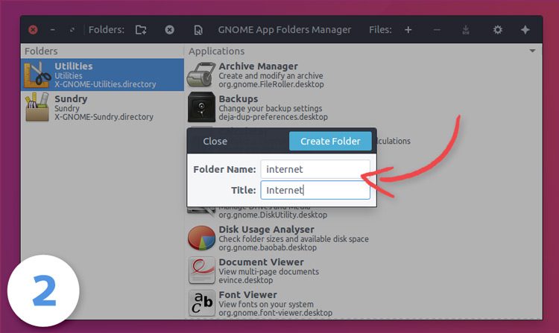Select the Sundry folder row
Image resolution: width=559 pixels, height=333 pixels.
[102, 107]
